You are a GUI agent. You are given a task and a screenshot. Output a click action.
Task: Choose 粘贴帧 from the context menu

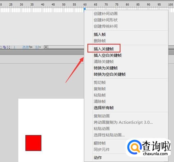[100, 95]
